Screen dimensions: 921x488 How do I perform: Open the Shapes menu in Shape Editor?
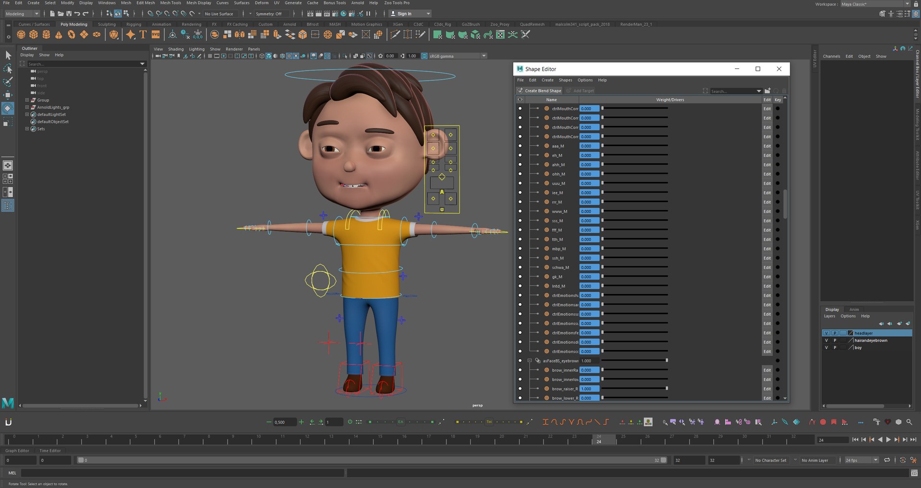(x=565, y=80)
